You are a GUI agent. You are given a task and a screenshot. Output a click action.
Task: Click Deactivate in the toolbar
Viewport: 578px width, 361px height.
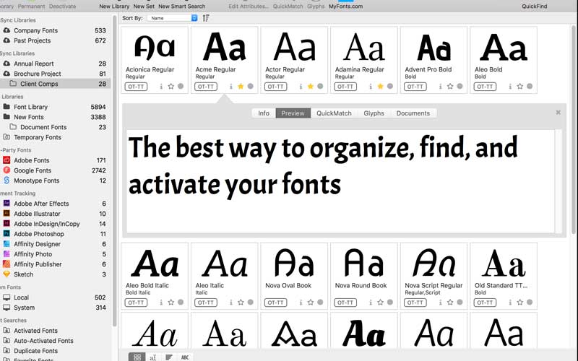(63, 6)
